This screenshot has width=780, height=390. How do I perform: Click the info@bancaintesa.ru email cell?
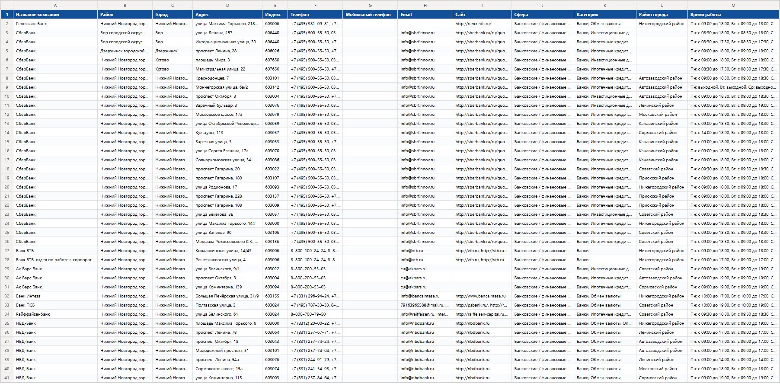pos(425,296)
